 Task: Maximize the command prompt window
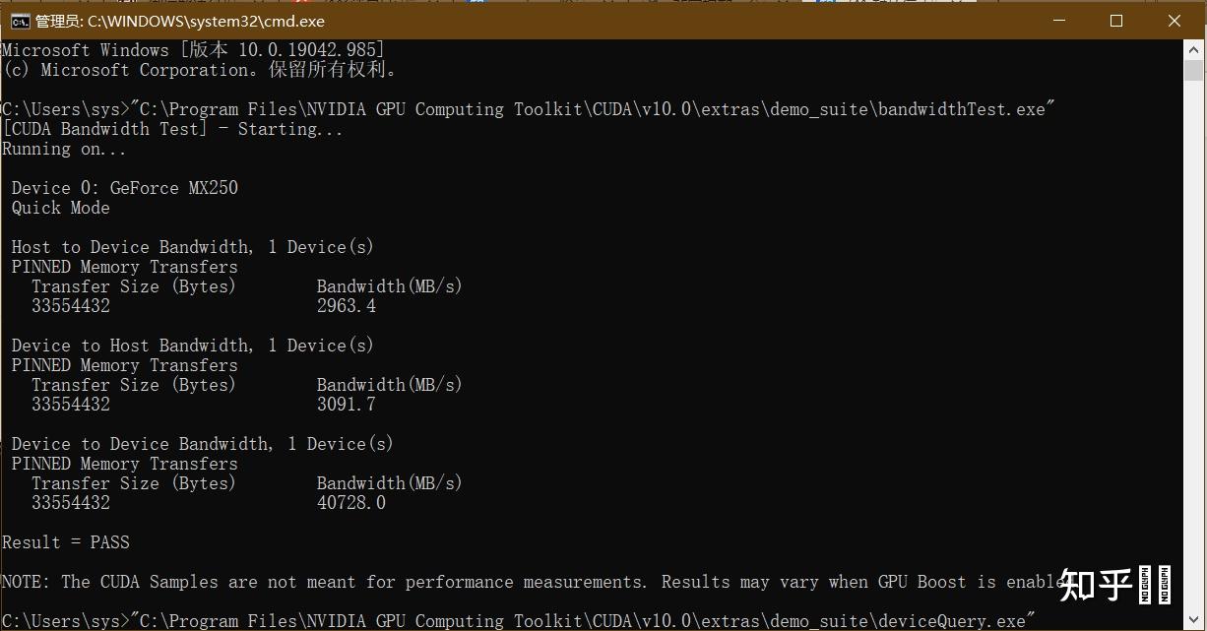click(x=1116, y=21)
